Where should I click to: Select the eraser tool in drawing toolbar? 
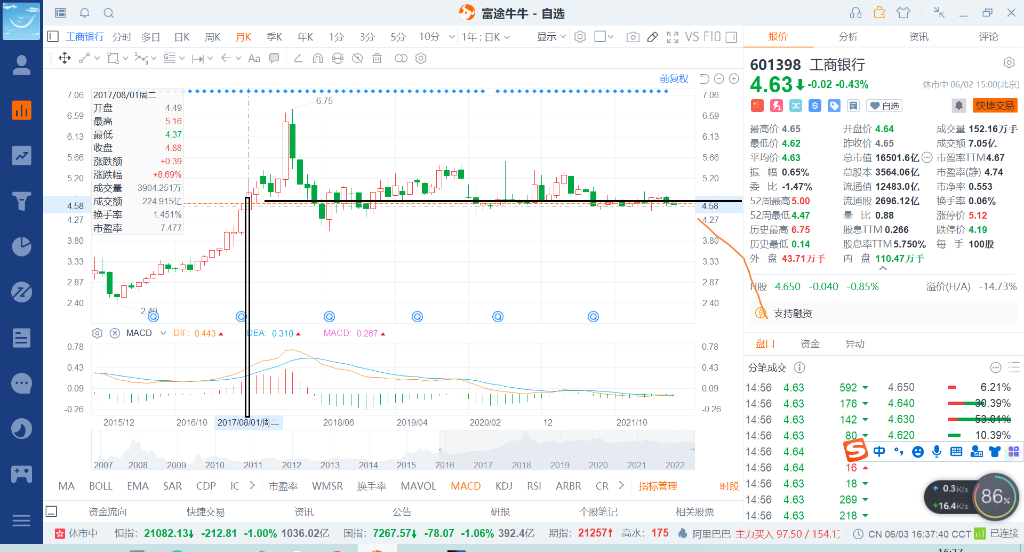298,58
